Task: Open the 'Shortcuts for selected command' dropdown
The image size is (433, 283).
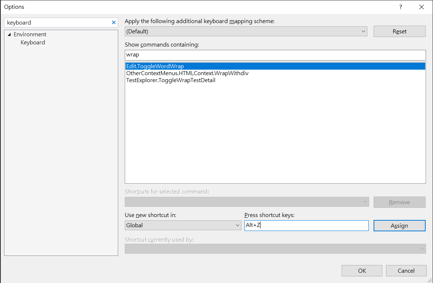Action: [x=247, y=202]
